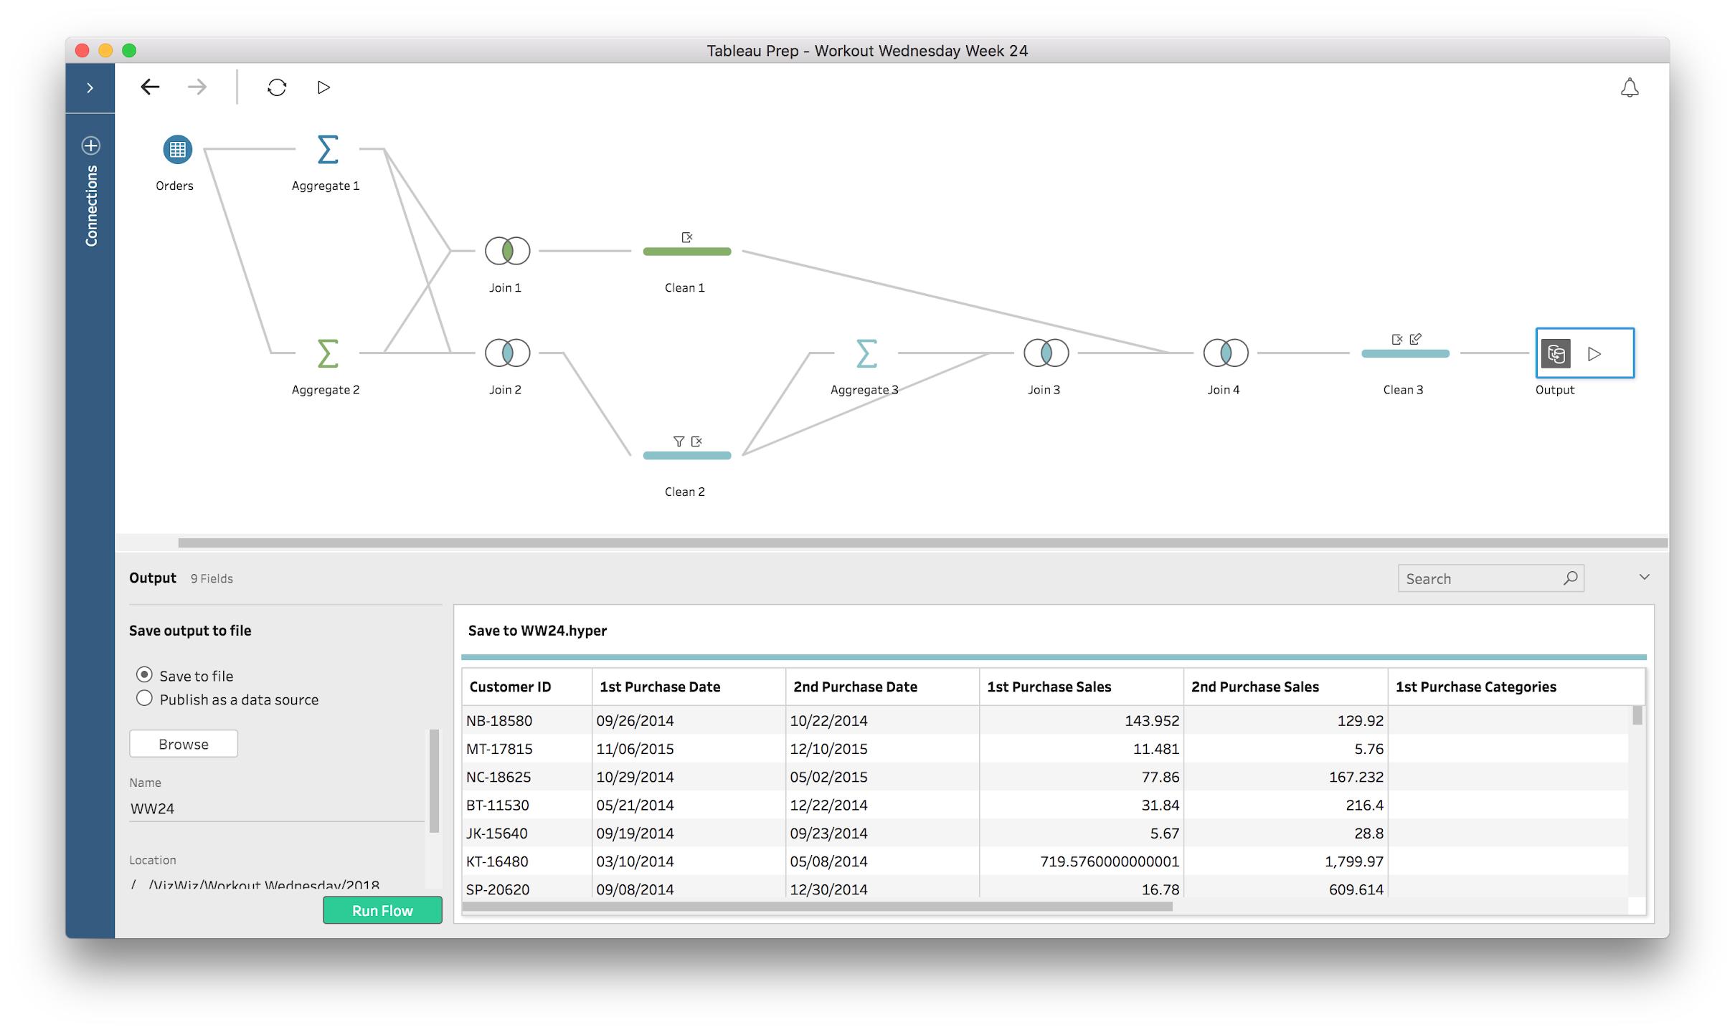The height and width of the screenshot is (1032, 1735).
Task: Click the Browse button
Action: coord(184,744)
